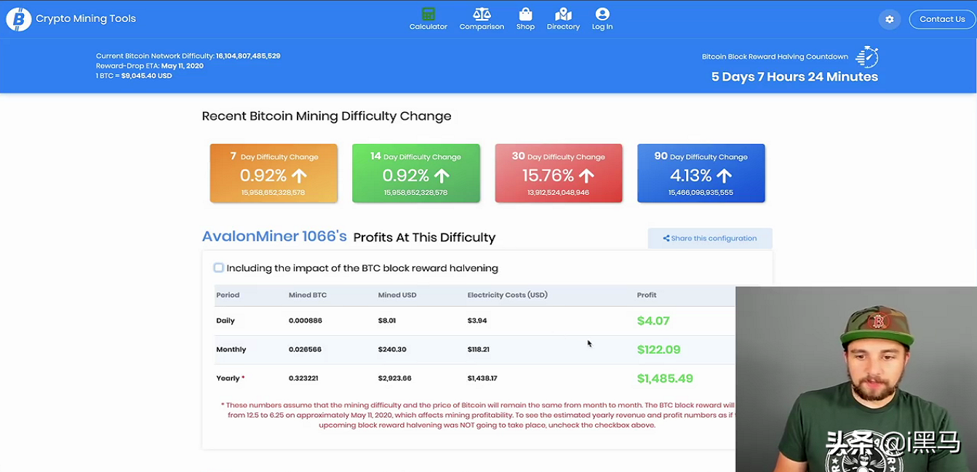Screen dimensions: 977x472
Task: Click the Recent Bitcoin Mining Difficulty Change heading
Action: pos(327,116)
